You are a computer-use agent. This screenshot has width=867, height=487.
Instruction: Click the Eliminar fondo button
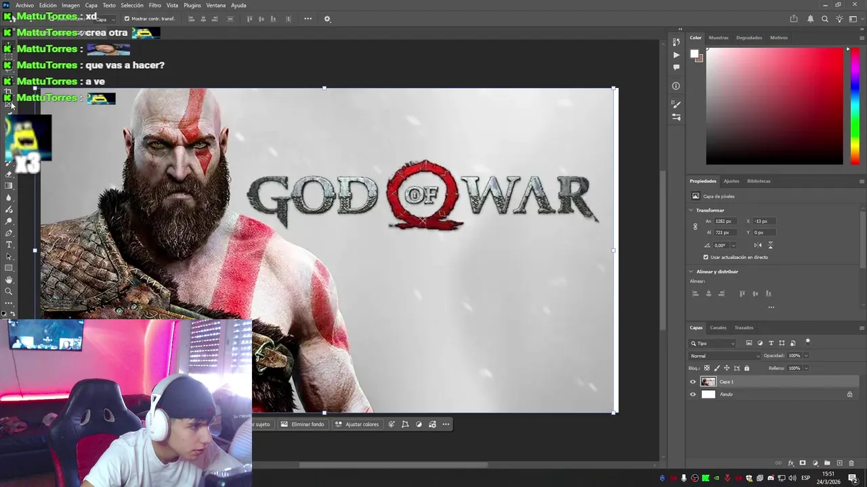pos(303,425)
